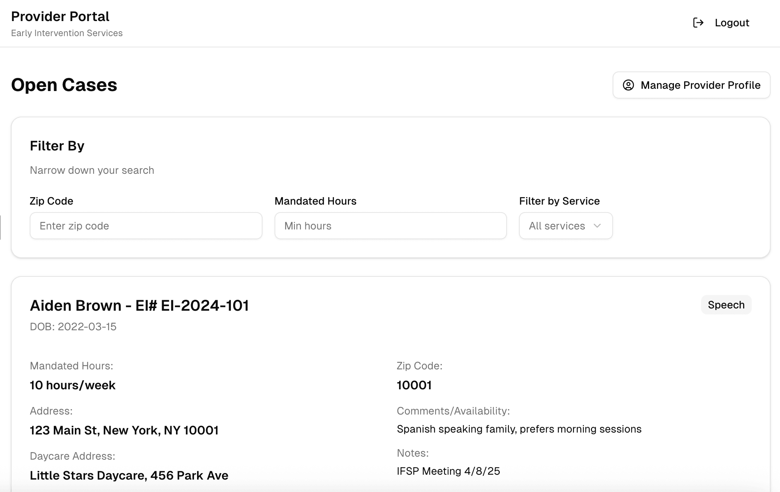This screenshot has width=780, height=492.
Task: Click the Logout text link
Action: click(x=731, y=23)
